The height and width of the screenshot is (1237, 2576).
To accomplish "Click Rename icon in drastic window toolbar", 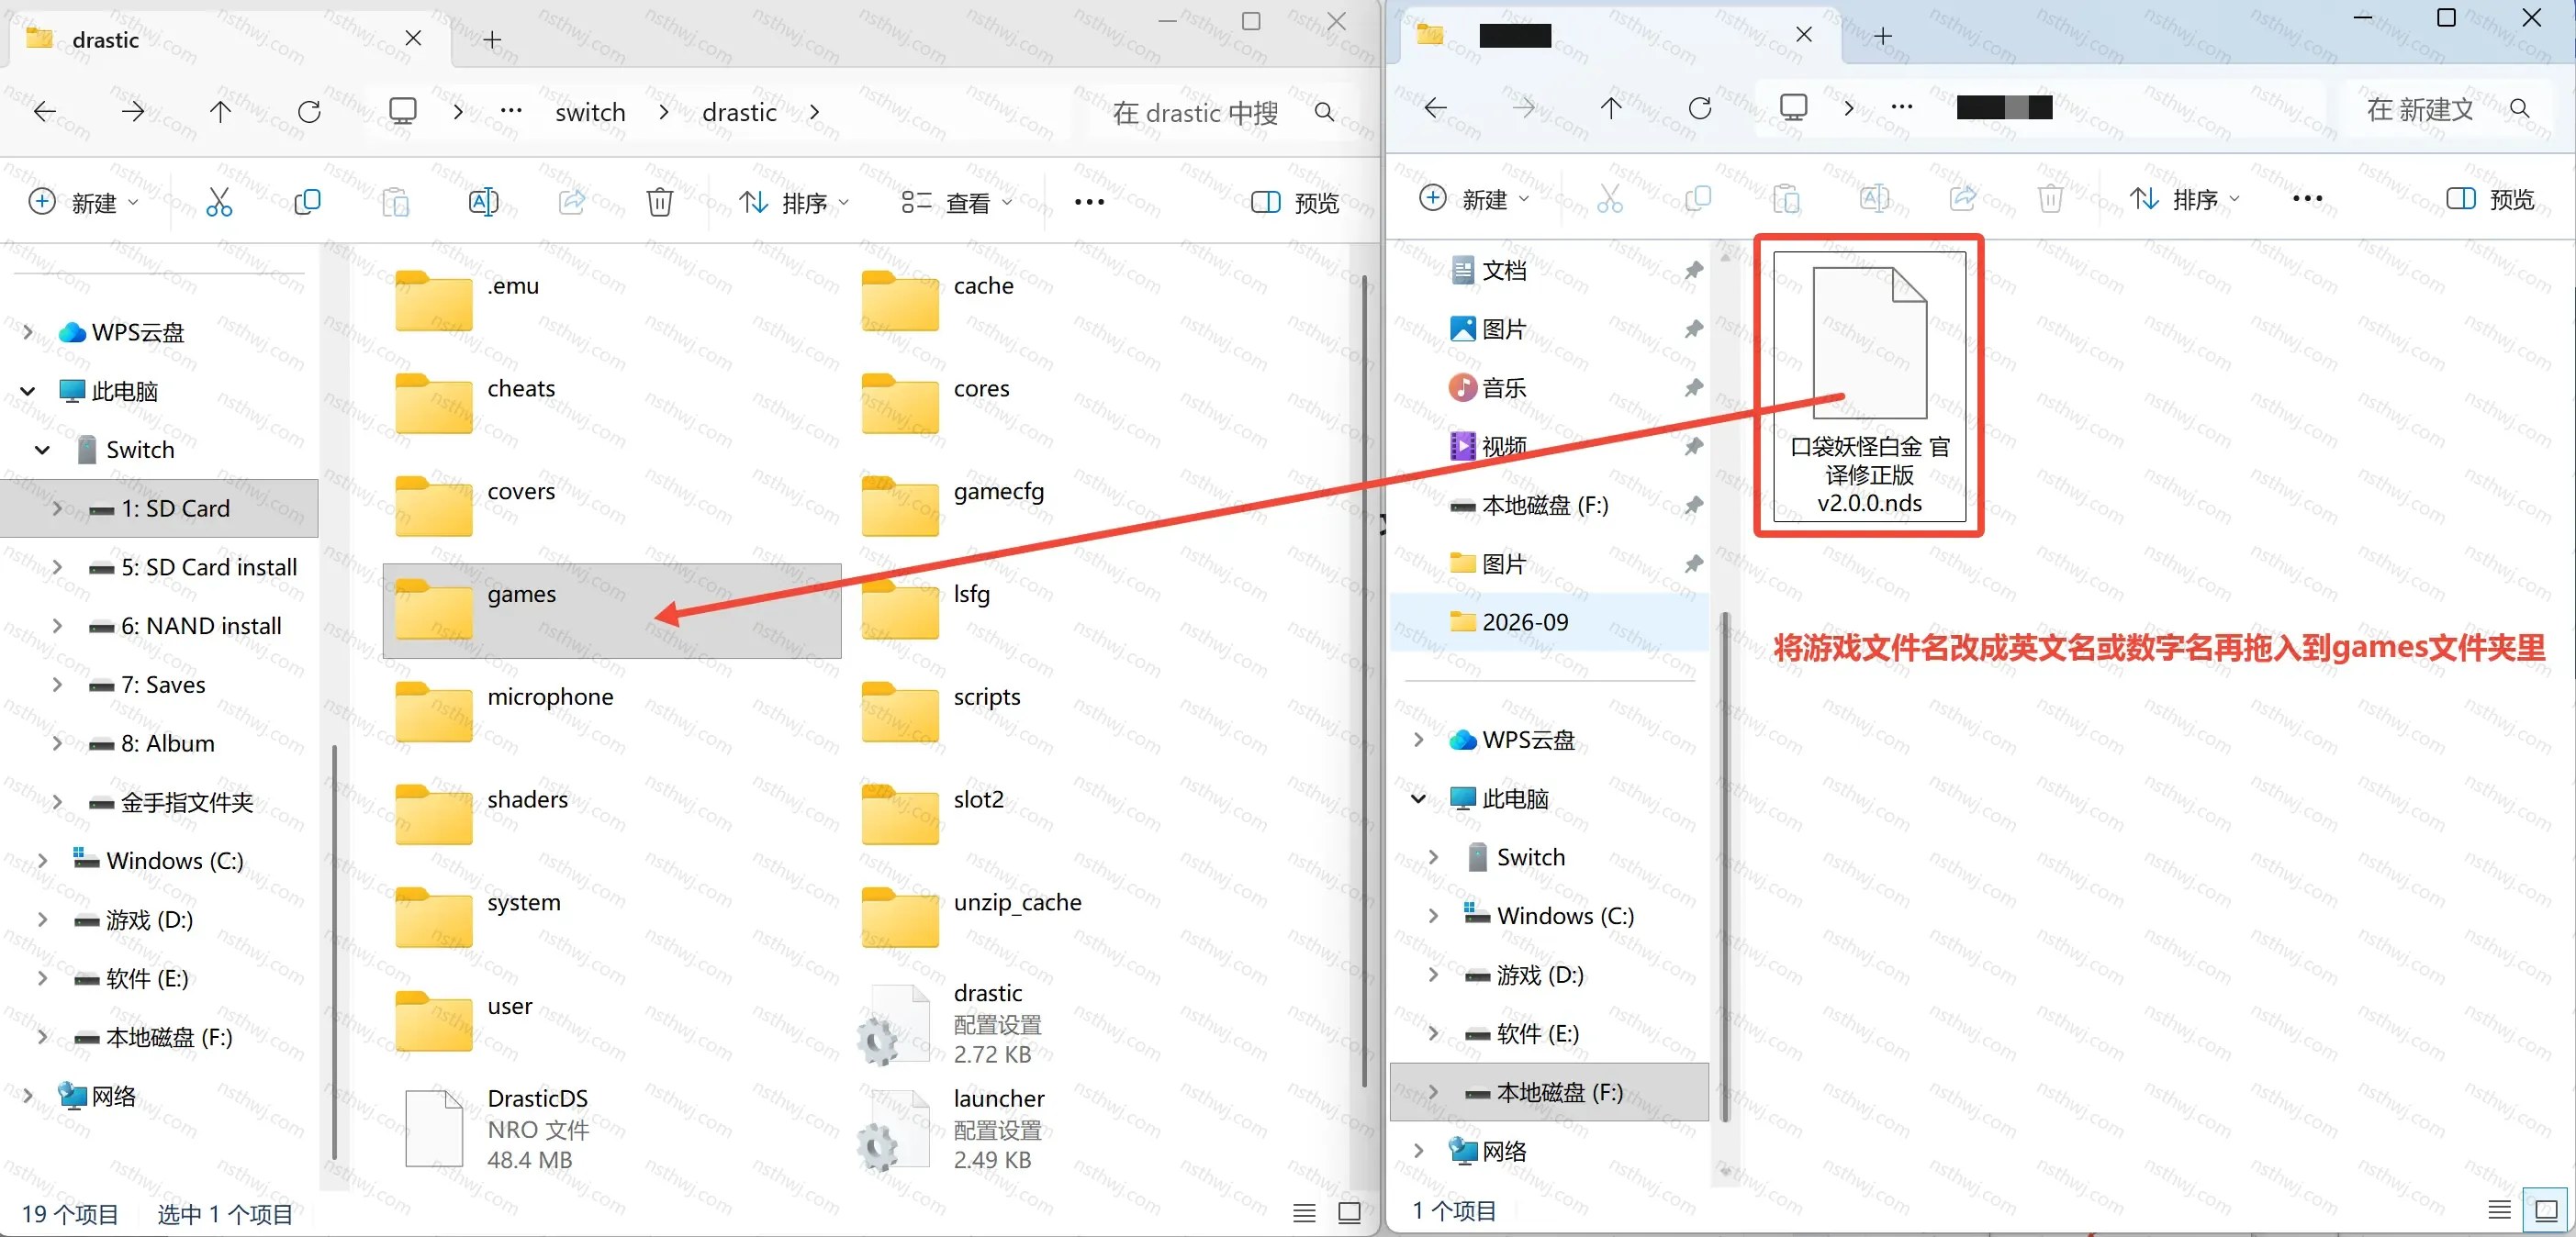I will click(483, 203).
